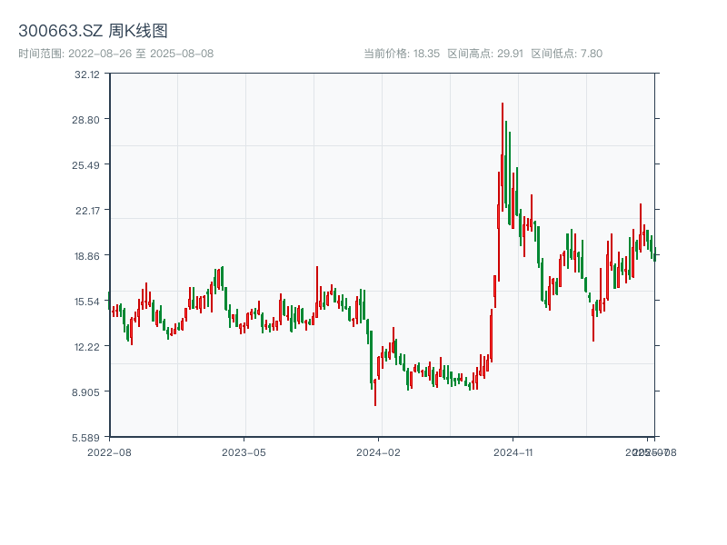The image size is (727, 545).
Task: Click the 时间范围 date range text
Action: coord(115,54)
